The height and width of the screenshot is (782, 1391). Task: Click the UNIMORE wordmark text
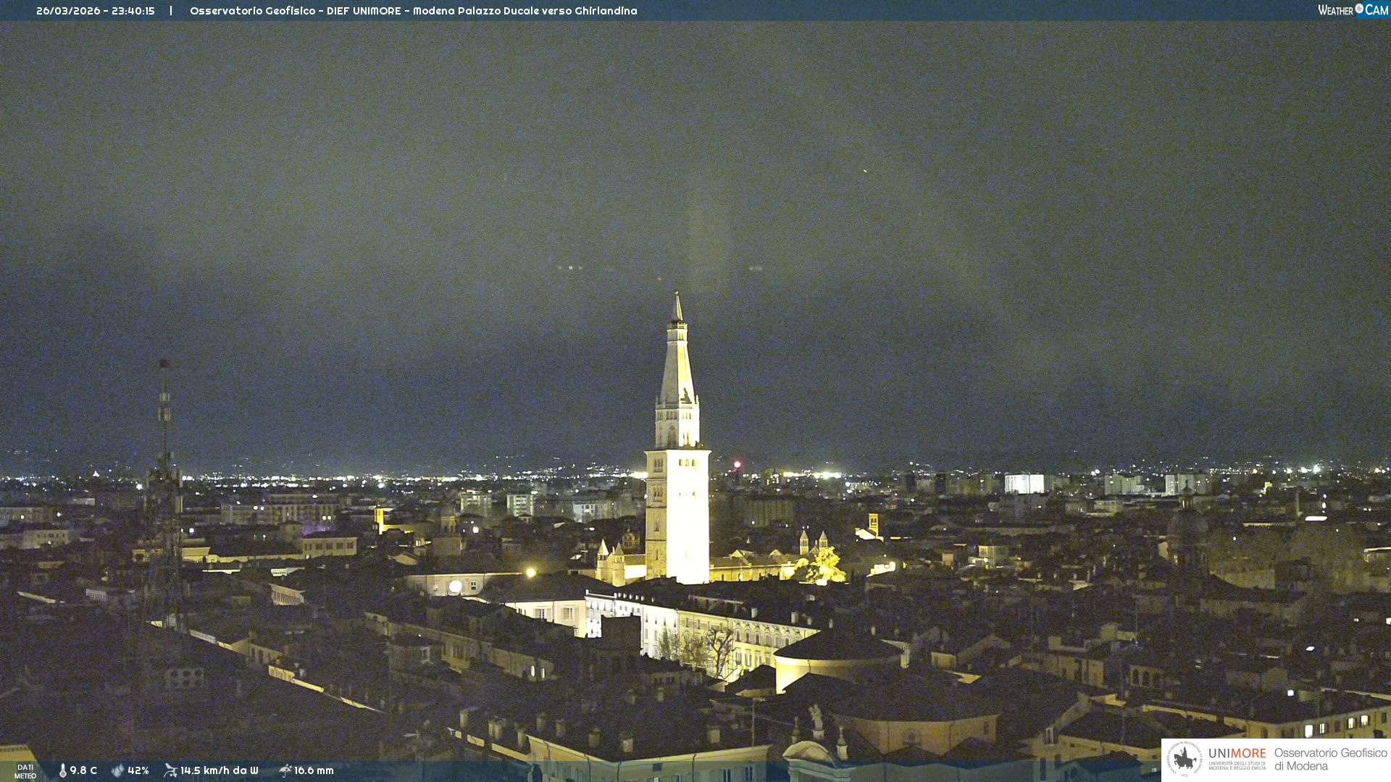pos(1237,754)
